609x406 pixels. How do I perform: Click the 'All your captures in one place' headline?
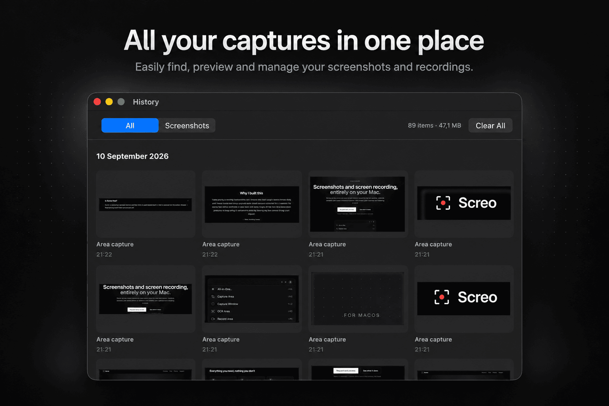tap(304, 41)
